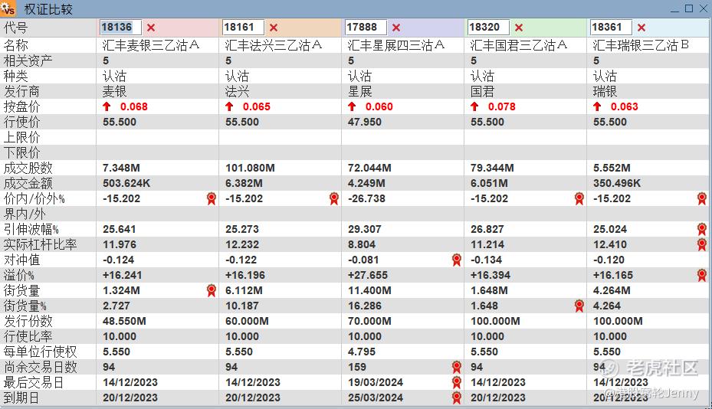Click the up arrow beside price 0.063
The image size is (712, 409).
pos(597,106)
